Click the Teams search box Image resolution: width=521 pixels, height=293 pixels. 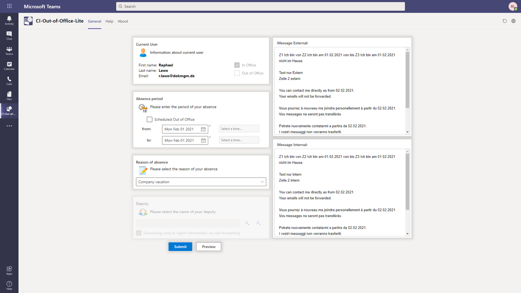260,6
